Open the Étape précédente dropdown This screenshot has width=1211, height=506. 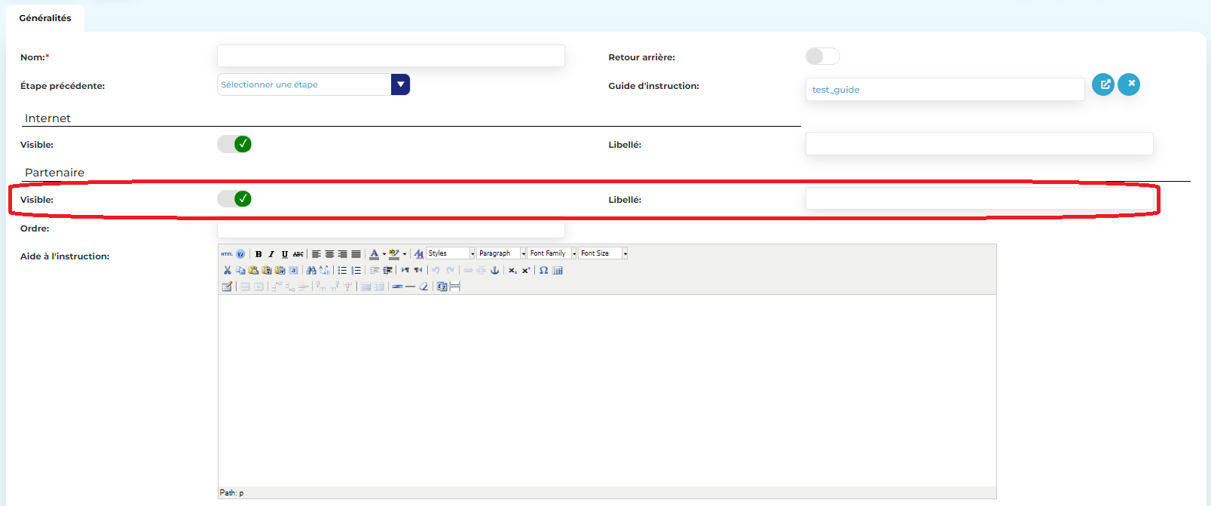pos(400,84)
